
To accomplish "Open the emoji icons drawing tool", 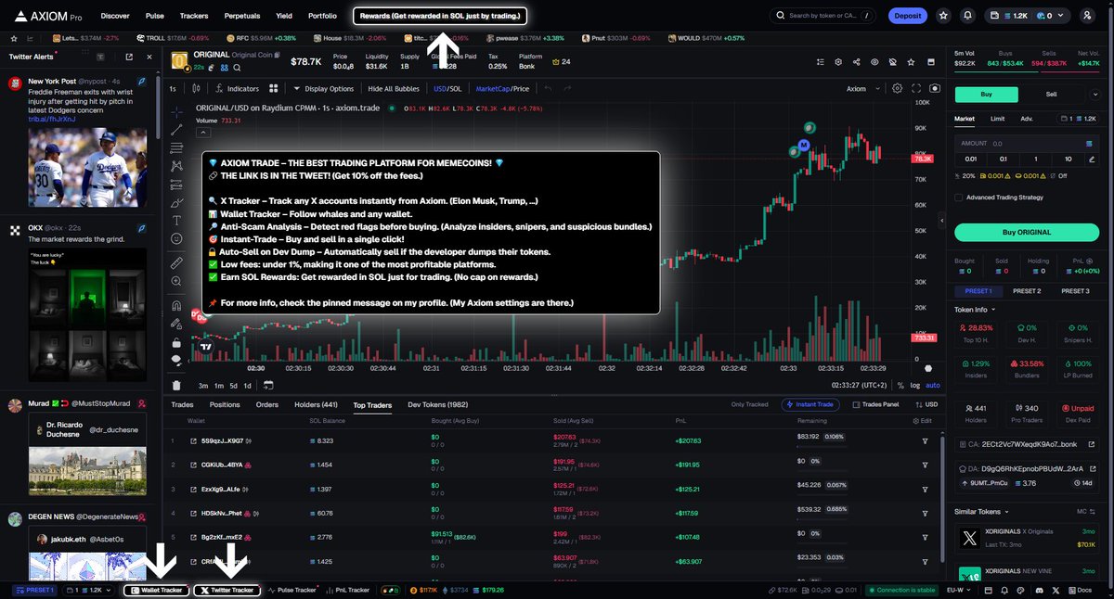I will point(176,239).
